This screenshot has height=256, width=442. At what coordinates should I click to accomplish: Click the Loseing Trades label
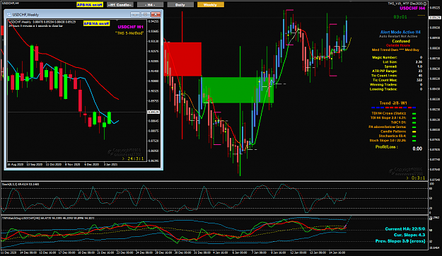coord(383,89)
